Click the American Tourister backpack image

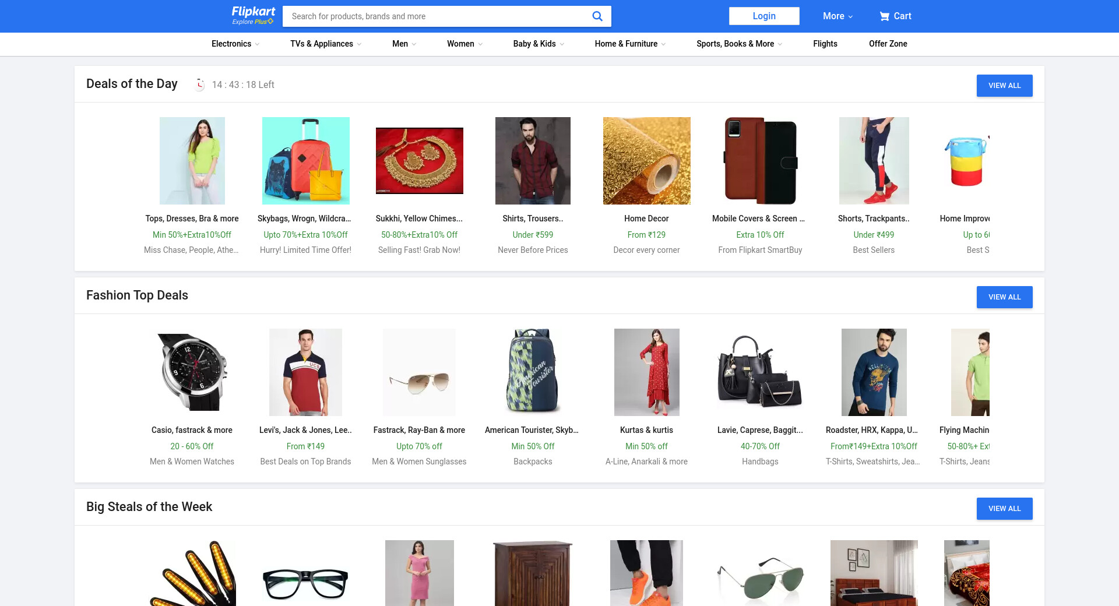click(x=533, y=372)
